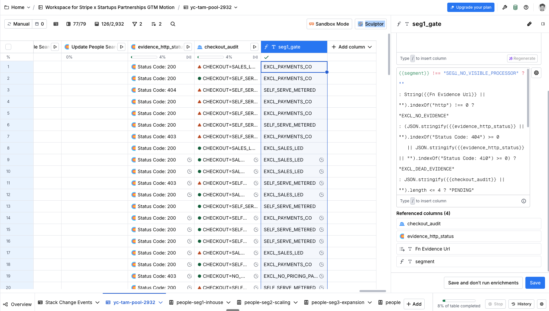Click the formula type icon in seg1_gate header

(266, 47)
